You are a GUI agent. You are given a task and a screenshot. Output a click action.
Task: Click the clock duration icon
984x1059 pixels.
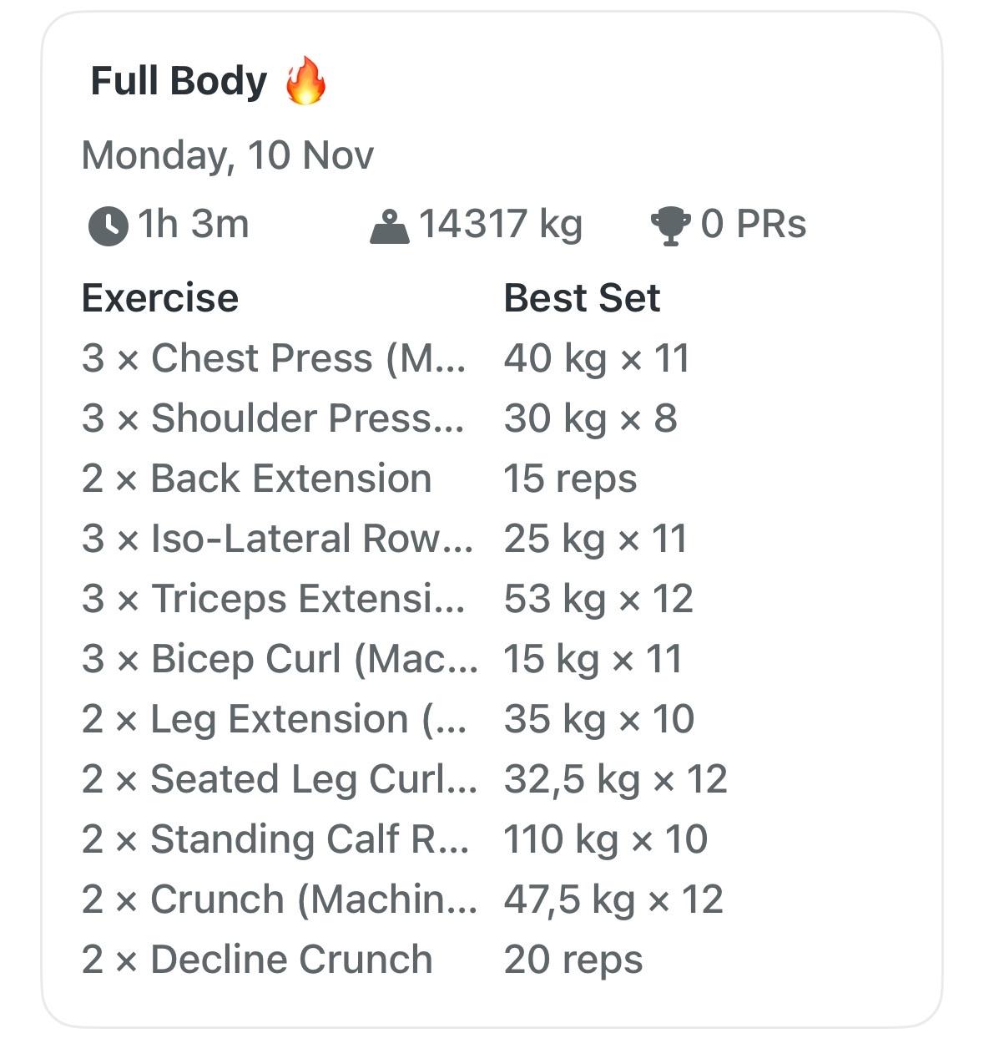pos(108,225)
